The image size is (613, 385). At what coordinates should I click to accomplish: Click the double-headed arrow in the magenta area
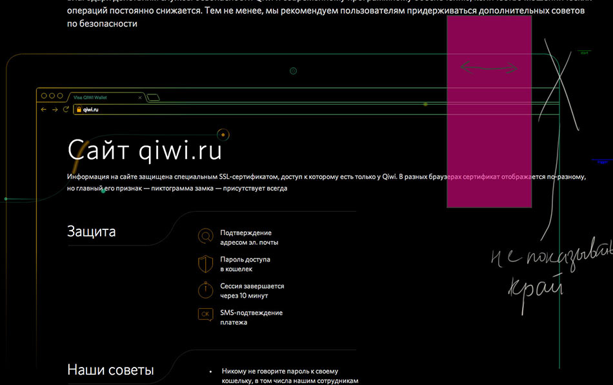(x=488, y=68)
